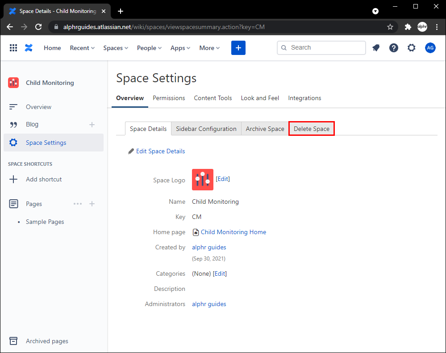
Task: Click the Confluence logo icon
Action: pos(29,48)
